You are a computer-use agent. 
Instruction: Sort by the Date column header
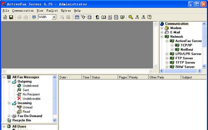70,77
